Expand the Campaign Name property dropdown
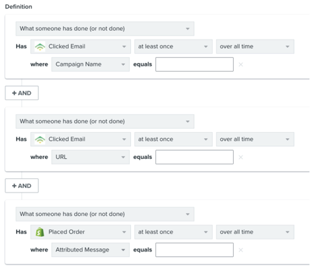Viewport: 317px width, 275px height. 91,64
